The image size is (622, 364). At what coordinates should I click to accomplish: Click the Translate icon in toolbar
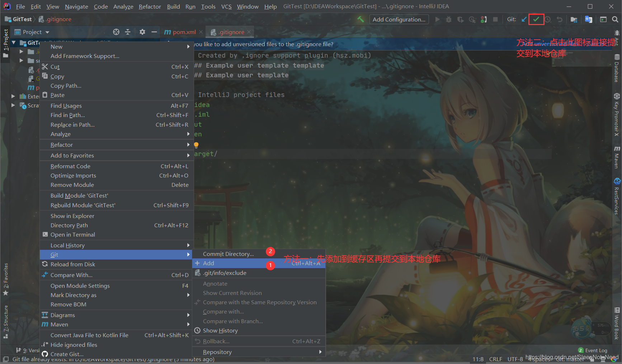tap(589, 19)
